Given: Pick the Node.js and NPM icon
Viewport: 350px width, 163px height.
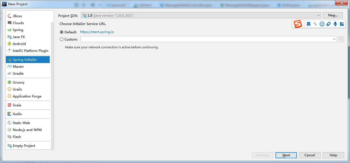Looking at the screenshot, I should [9, 130].
